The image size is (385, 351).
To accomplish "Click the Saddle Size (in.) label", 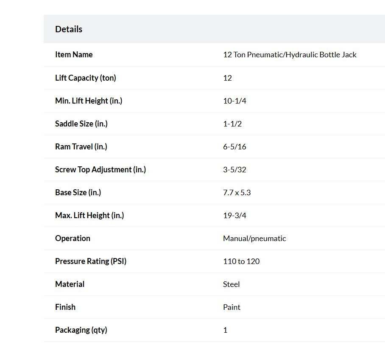I will pos(81,124).
